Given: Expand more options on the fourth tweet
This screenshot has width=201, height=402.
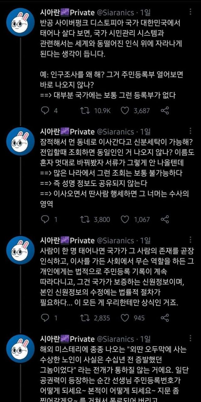Looking at the screenshot, I should click(191, 339).
